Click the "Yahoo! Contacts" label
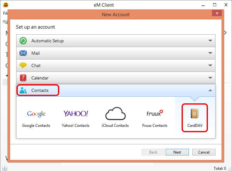This screenshot has width=232, height=172. 76,126
